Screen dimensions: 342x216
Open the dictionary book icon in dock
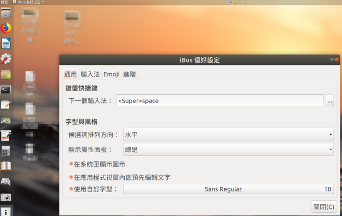click(6, 166)
